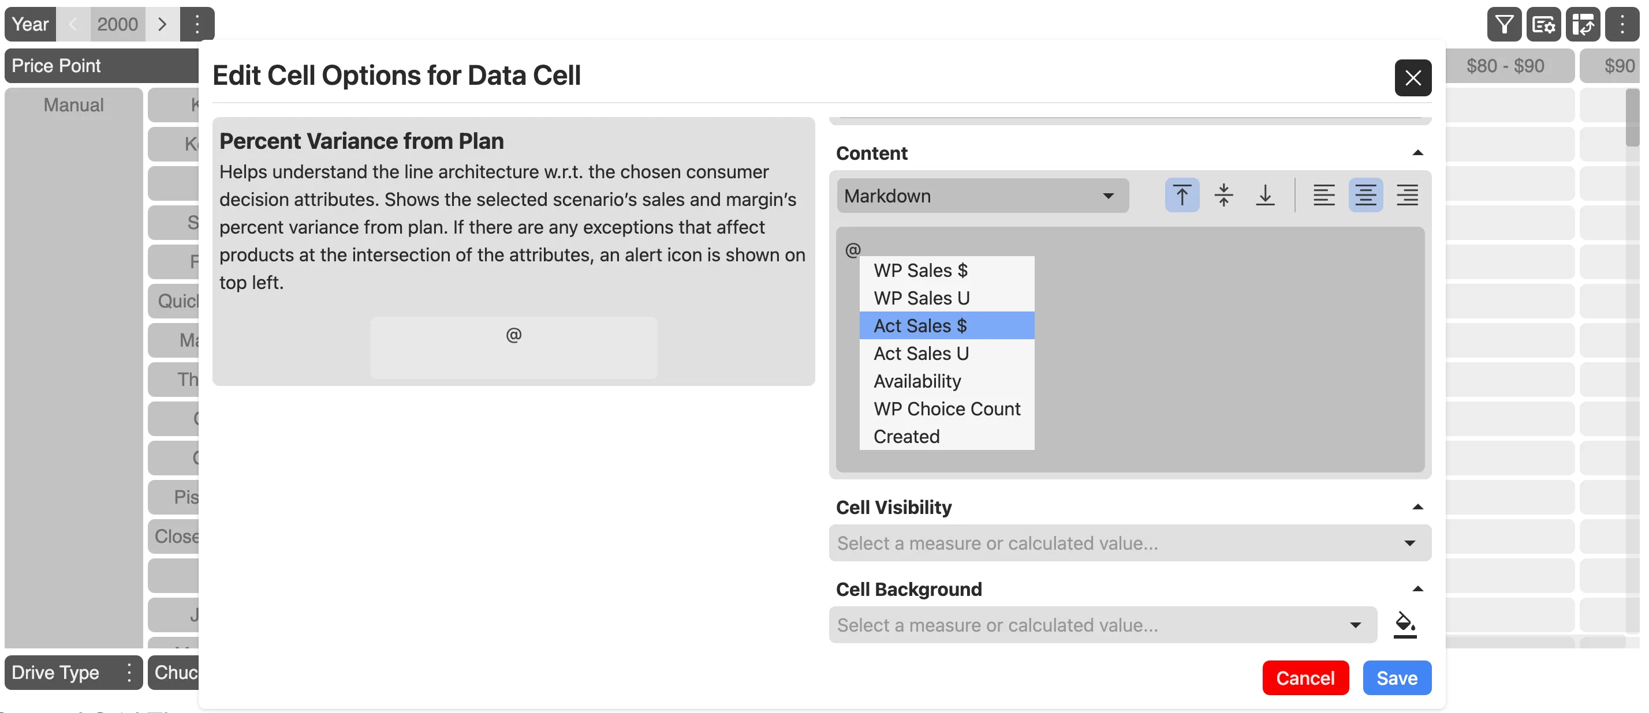Click the view settings gear icon
This screenshot has width=1649, height=713.
[1543, 24]
